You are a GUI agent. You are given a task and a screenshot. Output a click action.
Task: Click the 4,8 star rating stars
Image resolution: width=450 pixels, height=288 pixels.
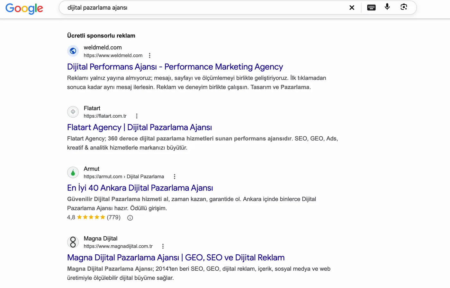pyautogui.click(x=91, y=217)
